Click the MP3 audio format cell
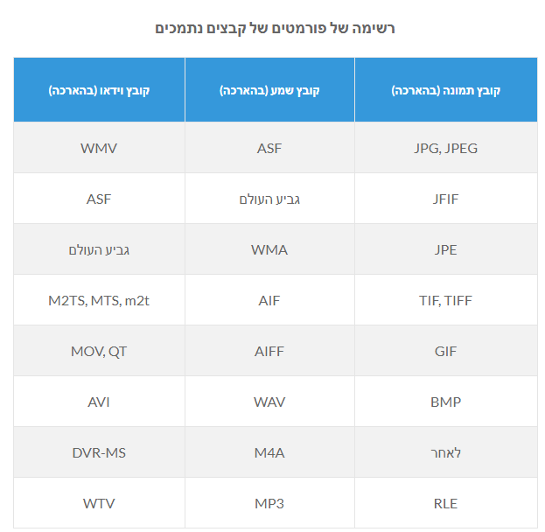Viewport: 545px width, 532px height. (x=269, y=503)
